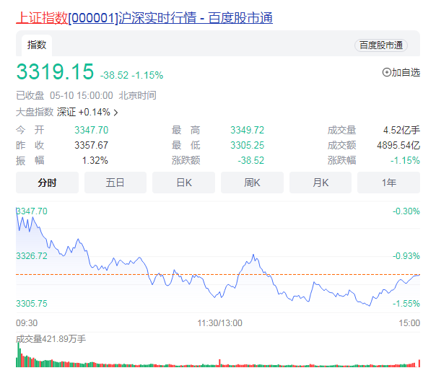Click the 指数 tab at top
This screenshot has height=373, width=436.
[37, 45]
